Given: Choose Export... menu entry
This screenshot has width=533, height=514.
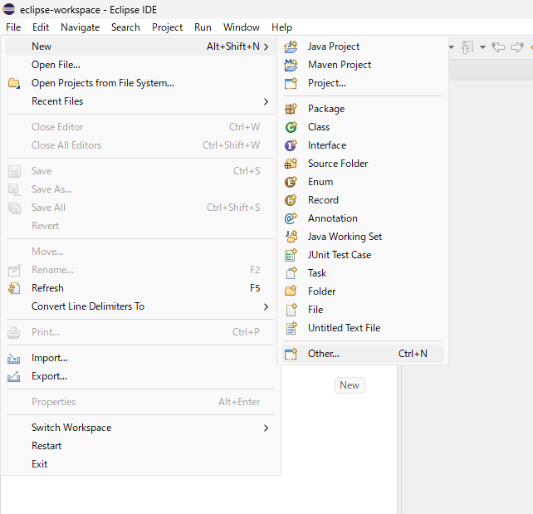Looking at the screenshot, I should [x=140, y=377].
